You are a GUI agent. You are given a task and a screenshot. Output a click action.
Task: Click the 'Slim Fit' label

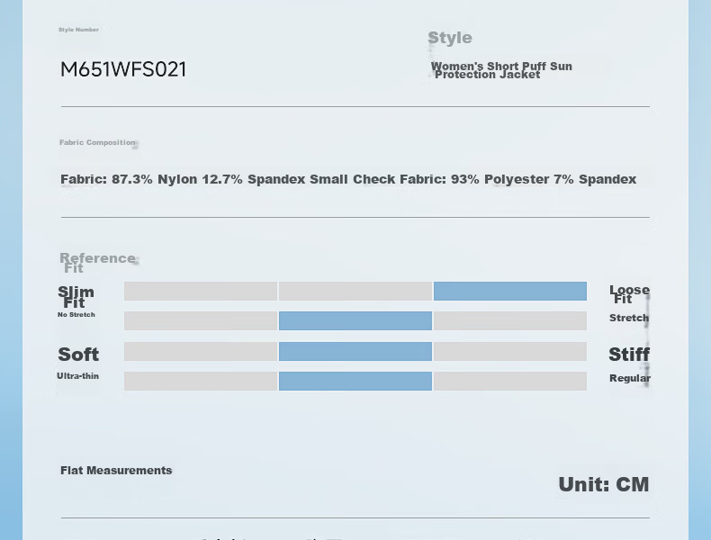click(x=76, y=296)
